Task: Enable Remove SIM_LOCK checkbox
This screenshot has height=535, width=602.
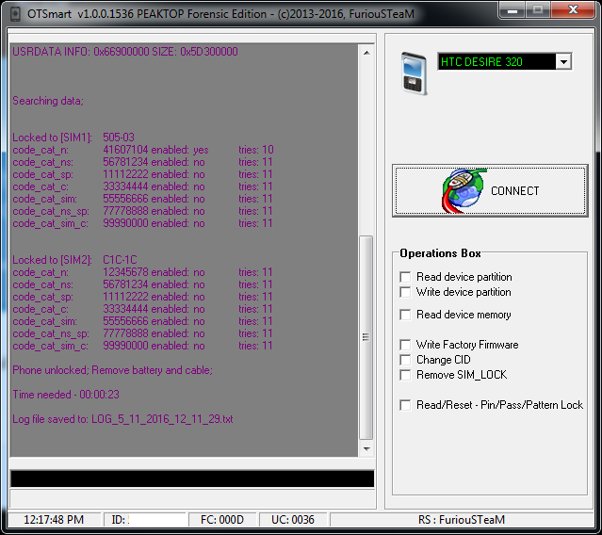Action: coord(406,375)
